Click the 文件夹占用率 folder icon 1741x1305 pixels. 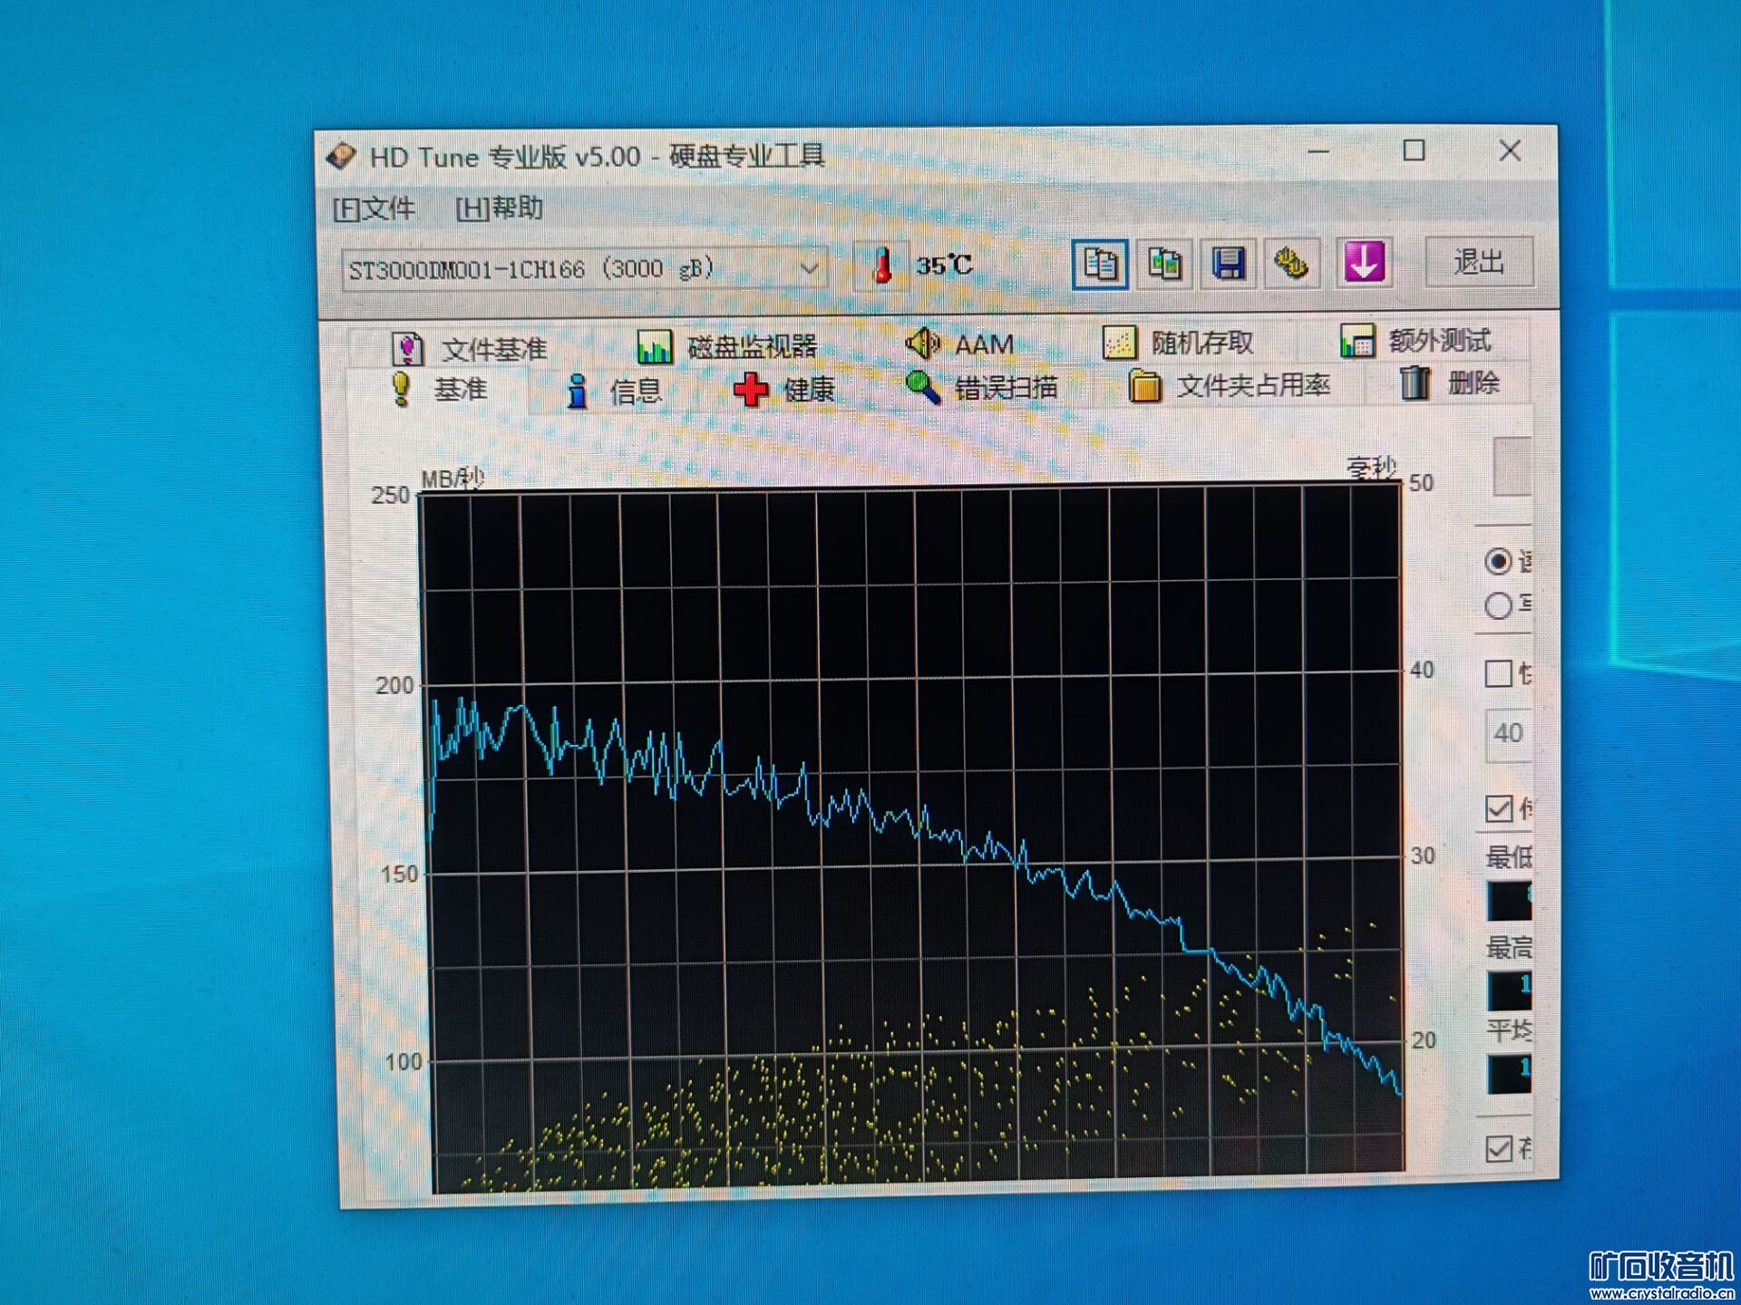pyautogui.click(x=1144, y=386)
